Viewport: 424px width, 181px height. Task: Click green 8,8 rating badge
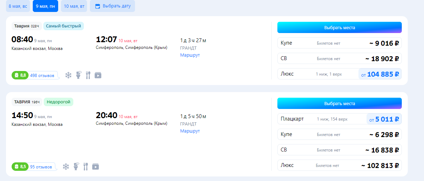20,75
